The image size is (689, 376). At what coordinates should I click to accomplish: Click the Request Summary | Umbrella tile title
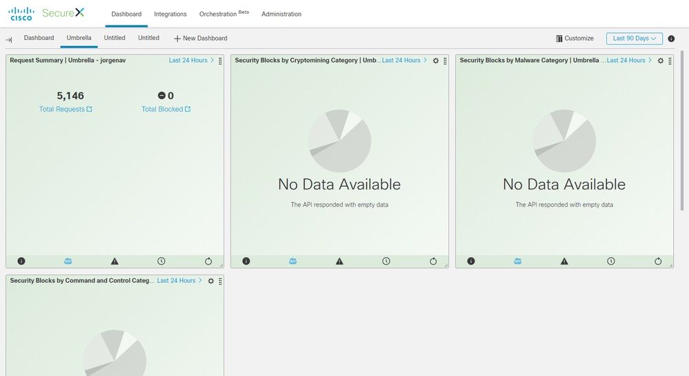(x=68, y=60)
